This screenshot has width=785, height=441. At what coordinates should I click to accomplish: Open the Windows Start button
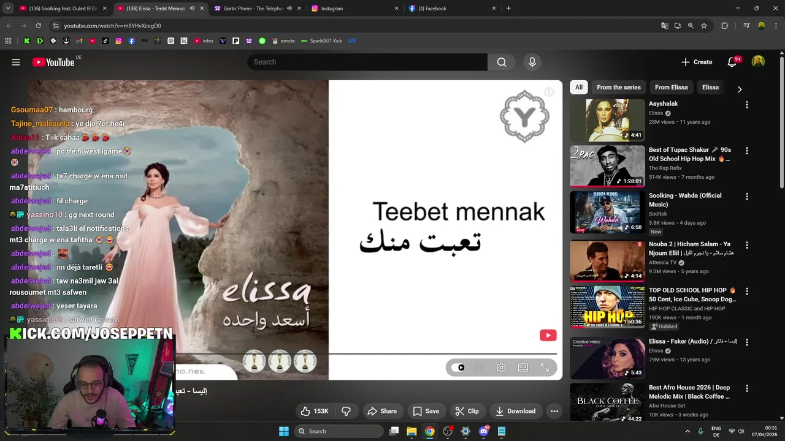click(283, 431)
